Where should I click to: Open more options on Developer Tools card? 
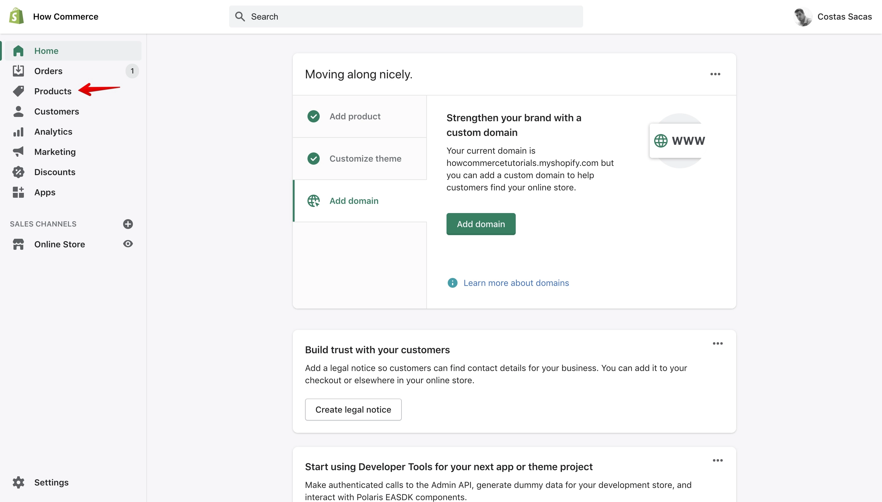[x=718, y=460]
